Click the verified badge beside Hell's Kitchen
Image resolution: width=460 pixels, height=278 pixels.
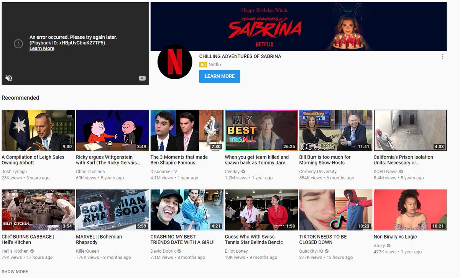[x=32, y=251]
